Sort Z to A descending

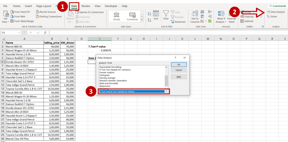[x=149, y=20]
